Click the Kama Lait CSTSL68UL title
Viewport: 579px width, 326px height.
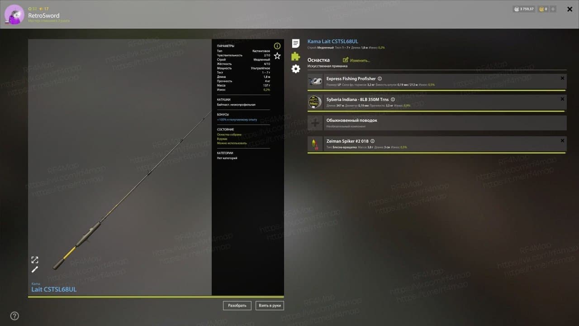pyautogui.click(x=333, y=41)
